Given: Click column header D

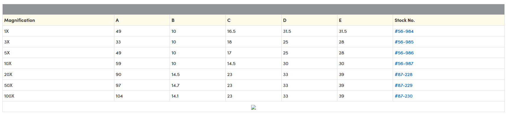Looking at the screenshot, I should click(285, 20).
